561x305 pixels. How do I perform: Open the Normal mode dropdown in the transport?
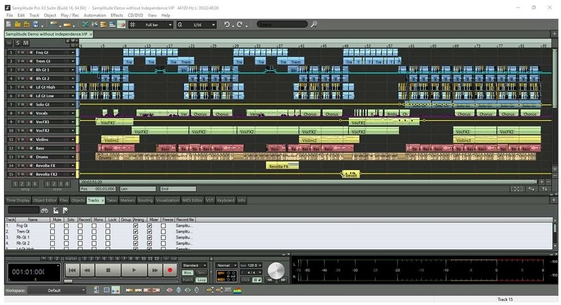point(227,265)
